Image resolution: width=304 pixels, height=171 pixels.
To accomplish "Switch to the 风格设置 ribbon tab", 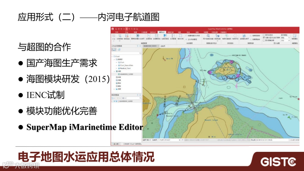I will coord(214,32).
